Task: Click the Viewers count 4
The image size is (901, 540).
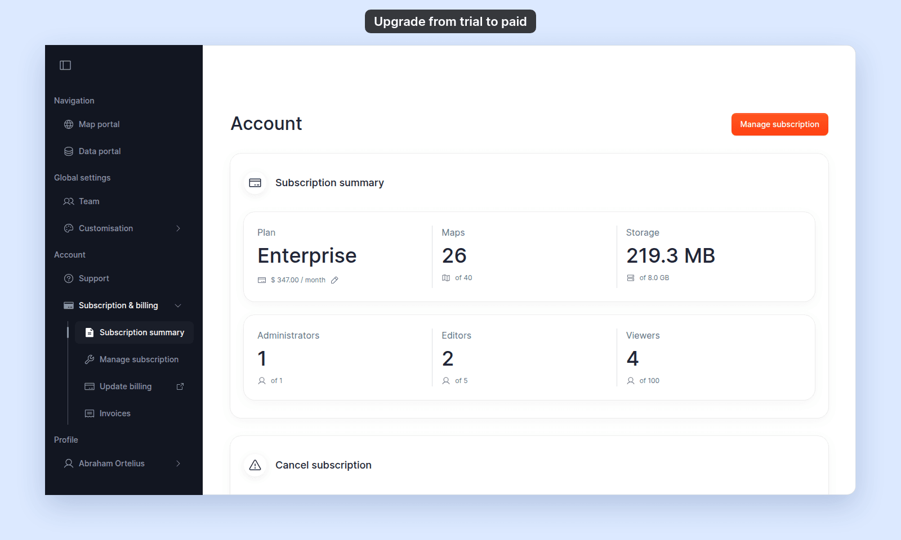Action: (x=632, y=359)
